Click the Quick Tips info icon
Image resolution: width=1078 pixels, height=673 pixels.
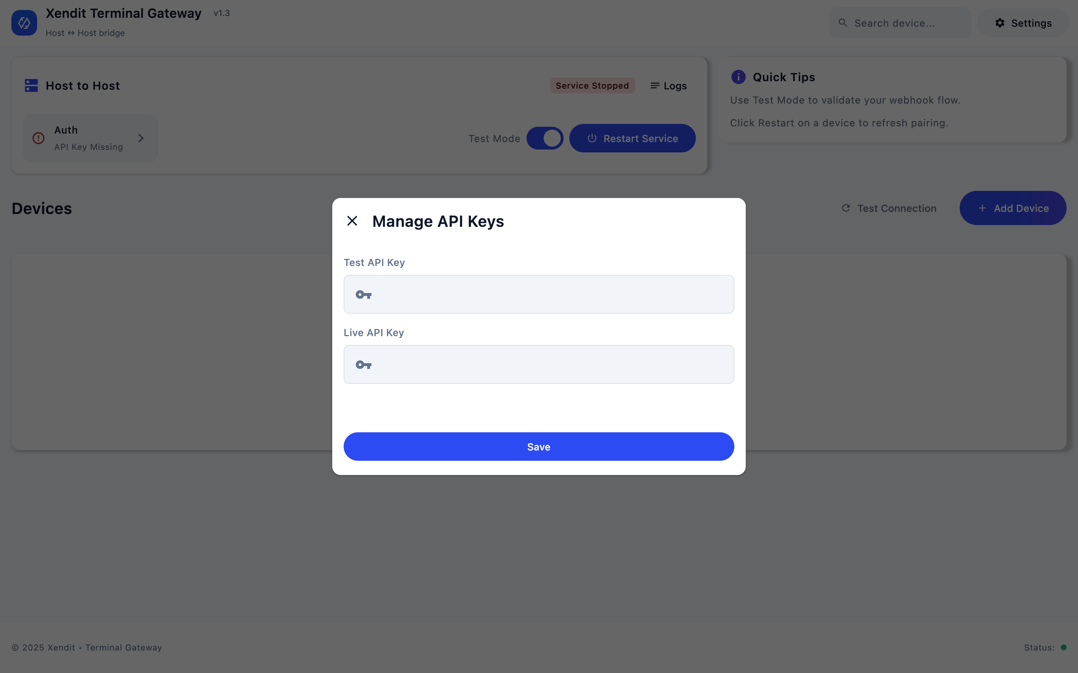(738, 77)
